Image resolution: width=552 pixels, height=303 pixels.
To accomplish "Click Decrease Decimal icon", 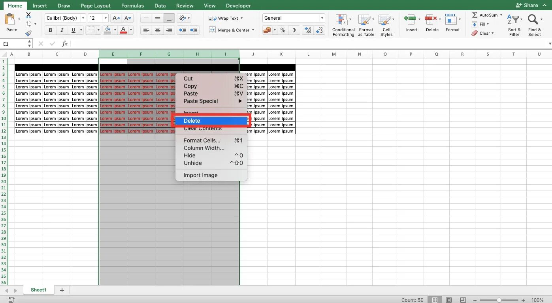I will pyautogui.click(x=320, y=30).
